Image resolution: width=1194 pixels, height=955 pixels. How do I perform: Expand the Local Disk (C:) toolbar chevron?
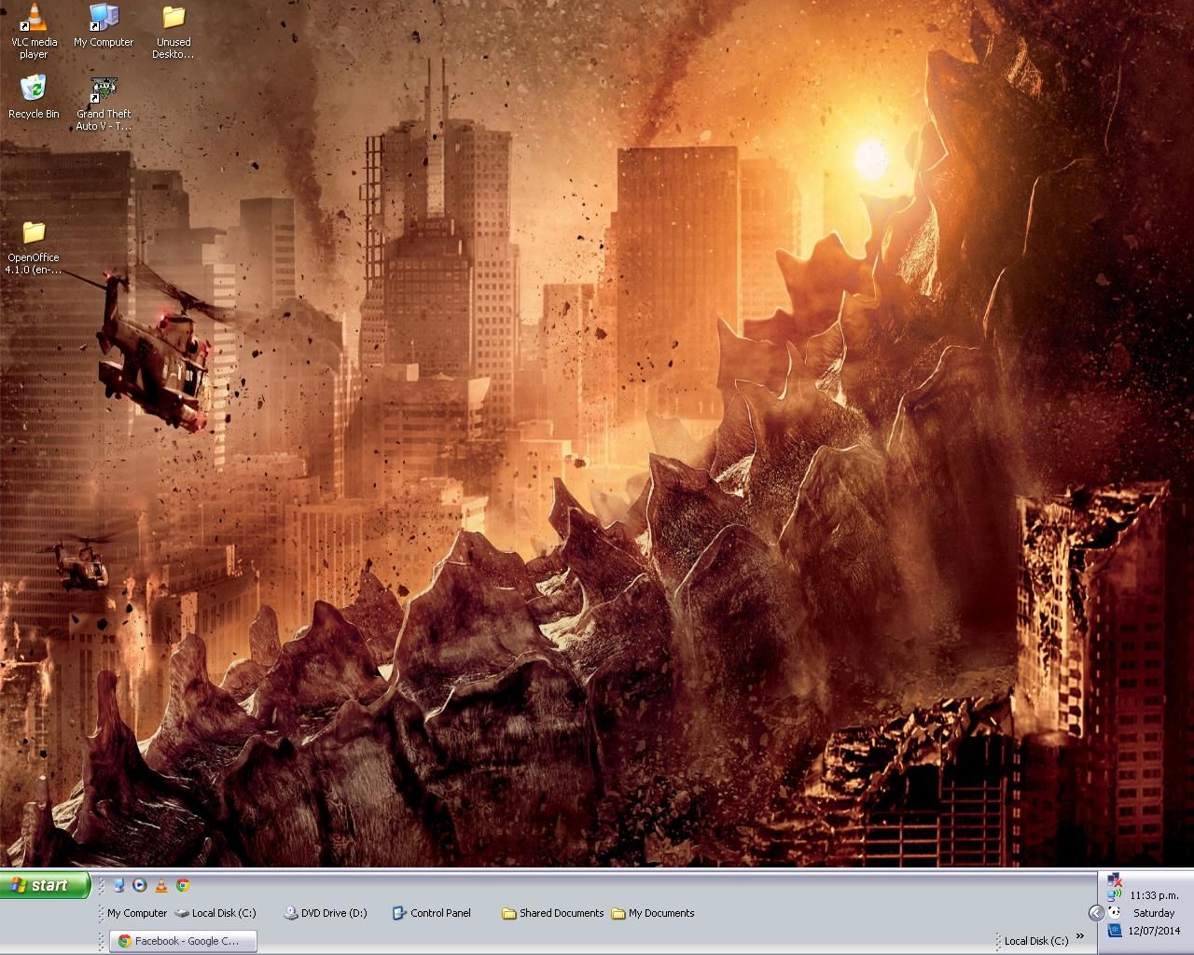pos(1080,936)
